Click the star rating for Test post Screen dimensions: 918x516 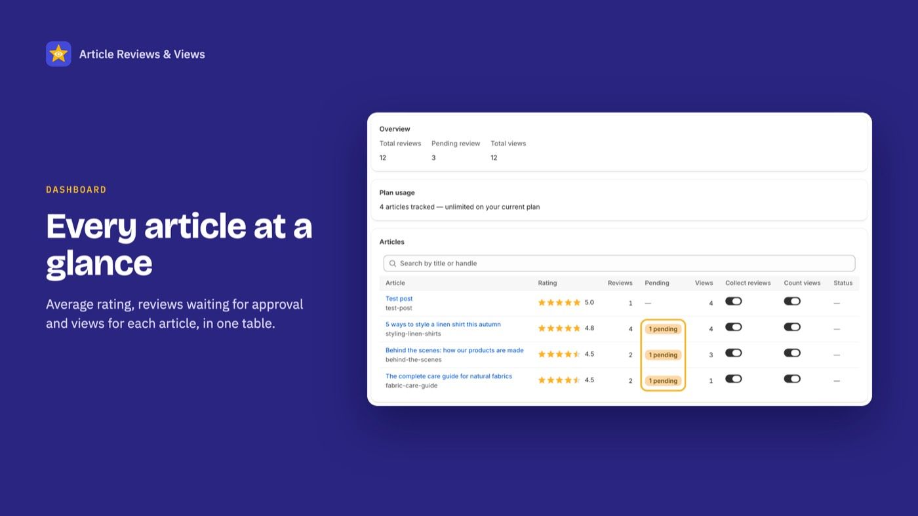(x=559, y=303)
